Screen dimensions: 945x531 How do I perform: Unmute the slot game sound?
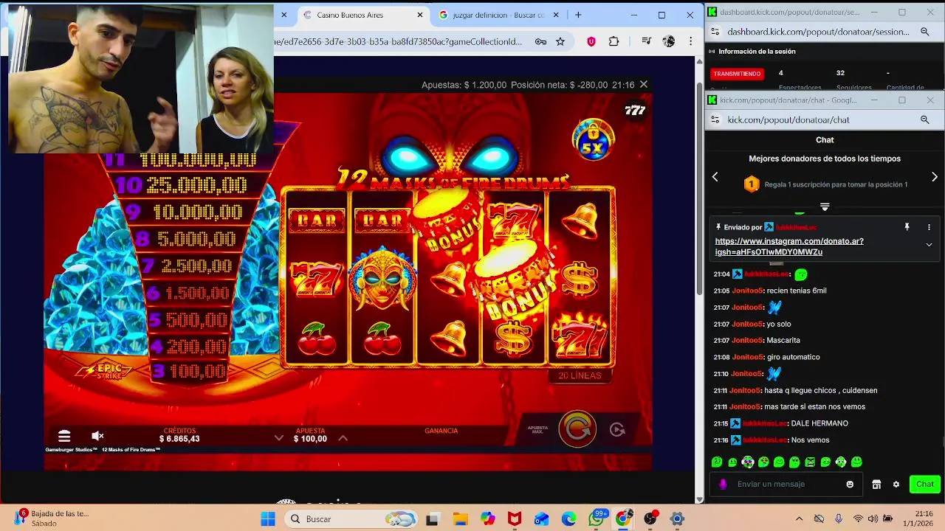point(97,436)
